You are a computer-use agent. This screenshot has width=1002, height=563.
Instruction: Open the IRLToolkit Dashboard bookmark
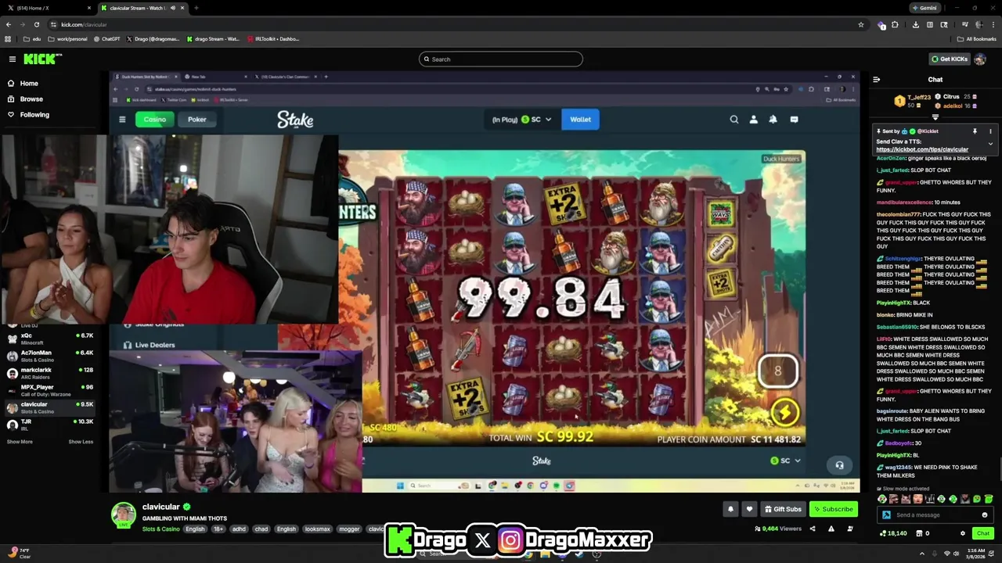[x=273, y=39]
